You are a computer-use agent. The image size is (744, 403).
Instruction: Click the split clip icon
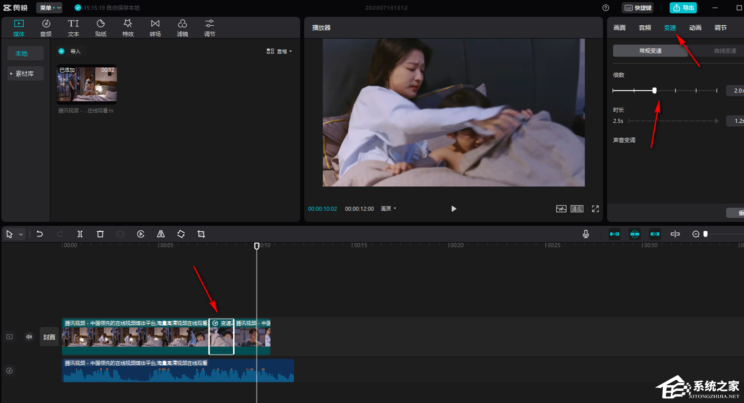(80, 234)
